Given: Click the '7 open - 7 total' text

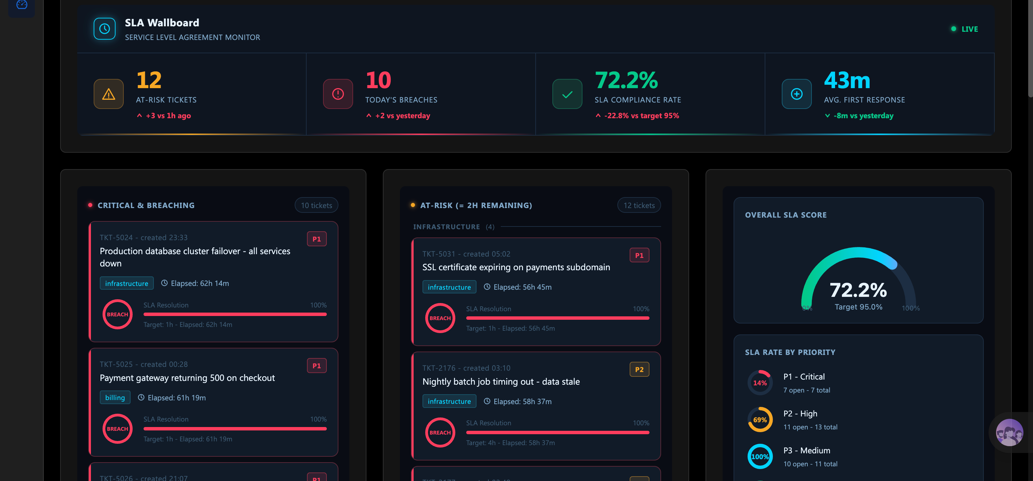Looking at the screenshot, I should click(x=806, y=390).
